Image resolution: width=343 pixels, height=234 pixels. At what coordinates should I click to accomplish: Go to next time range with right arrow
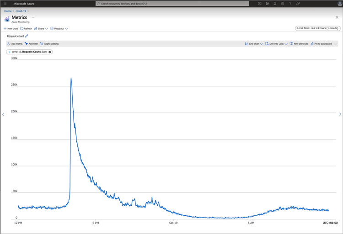tap(340, 114)
